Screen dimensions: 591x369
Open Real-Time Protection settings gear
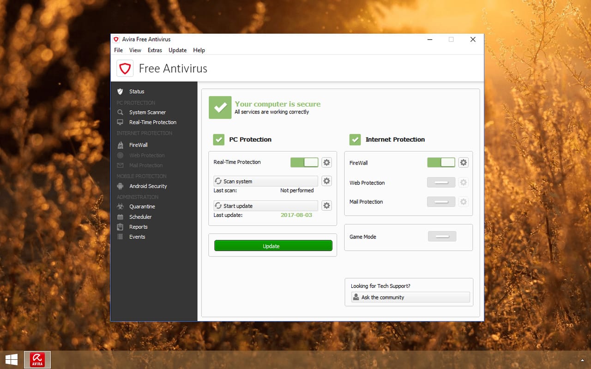point(326,162)
